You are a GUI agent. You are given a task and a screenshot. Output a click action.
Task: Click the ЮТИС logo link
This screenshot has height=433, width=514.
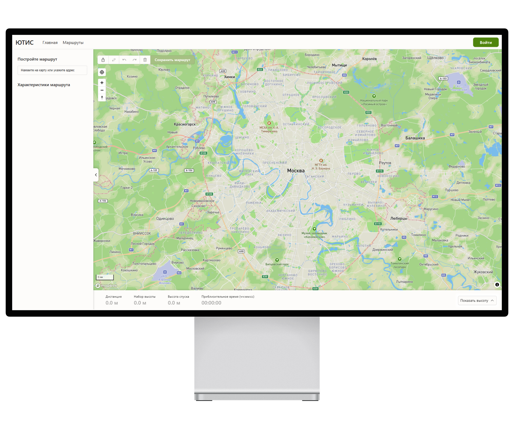pyautogui.click(x=25, y=43)
